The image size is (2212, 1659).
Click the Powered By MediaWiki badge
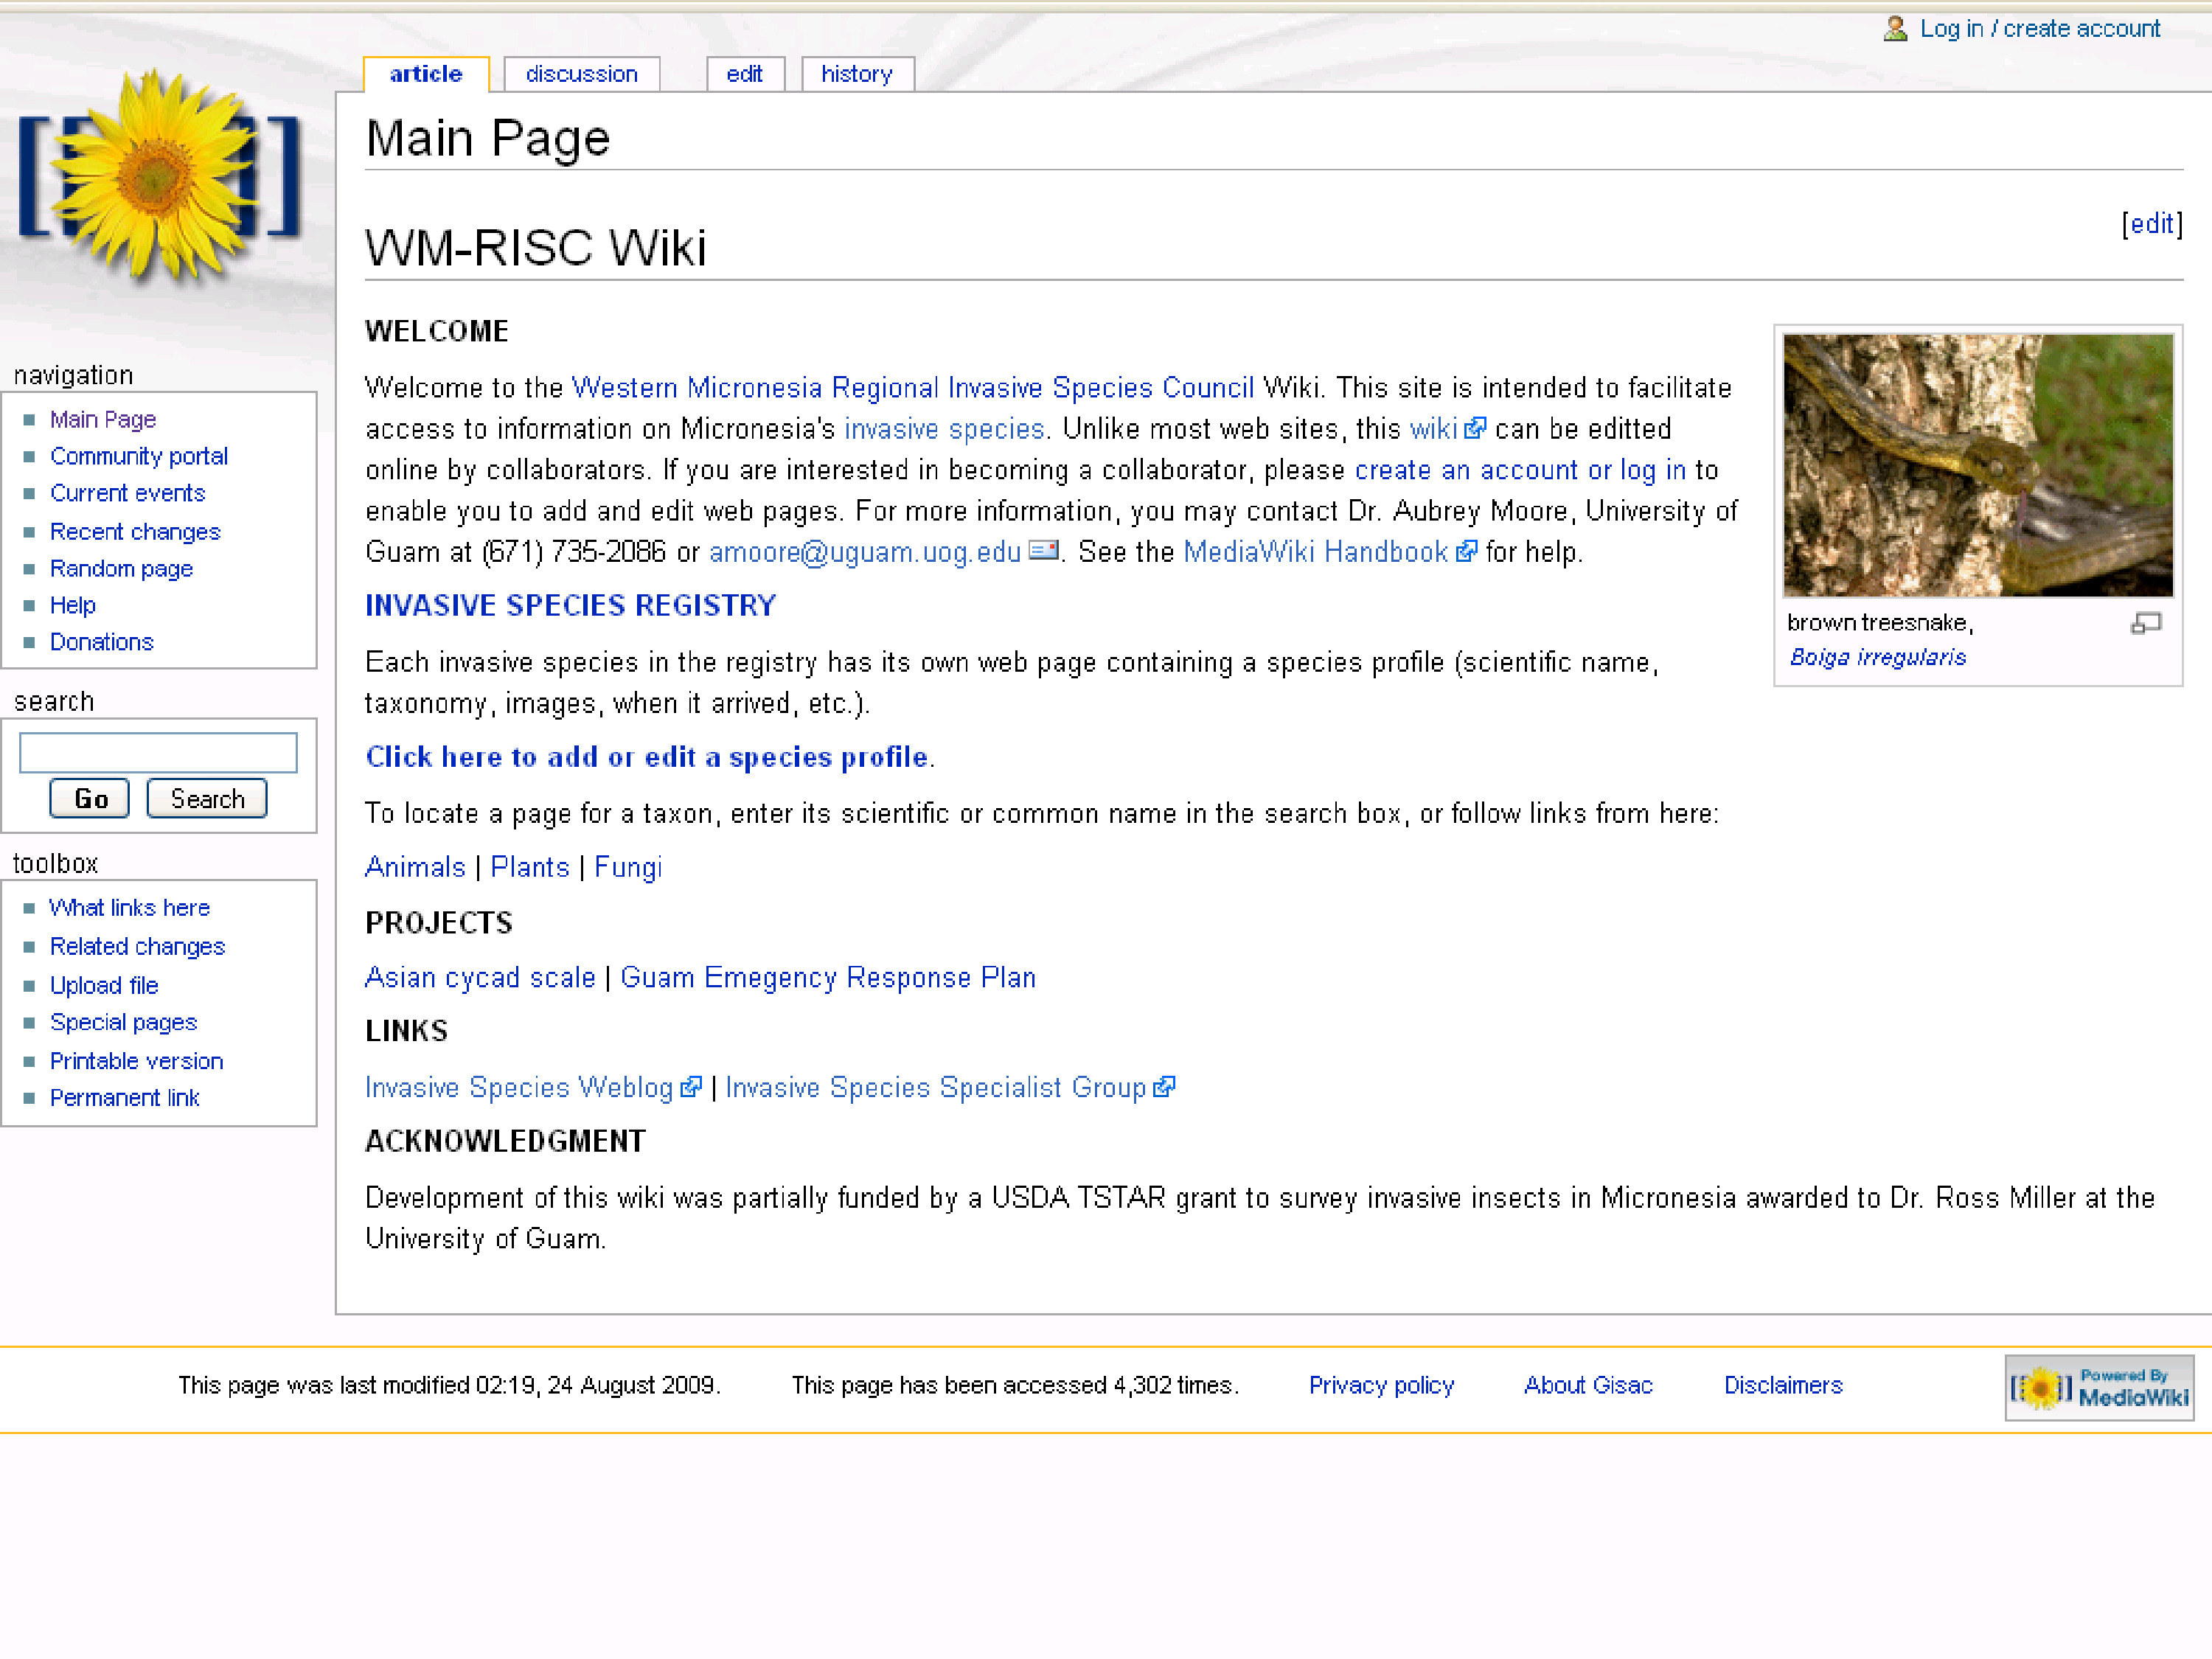coord(2099,1387)
